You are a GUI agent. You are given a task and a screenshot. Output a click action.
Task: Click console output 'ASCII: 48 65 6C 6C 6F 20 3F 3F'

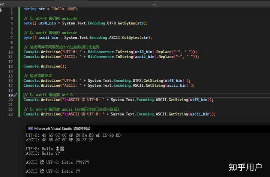point(60,140)
